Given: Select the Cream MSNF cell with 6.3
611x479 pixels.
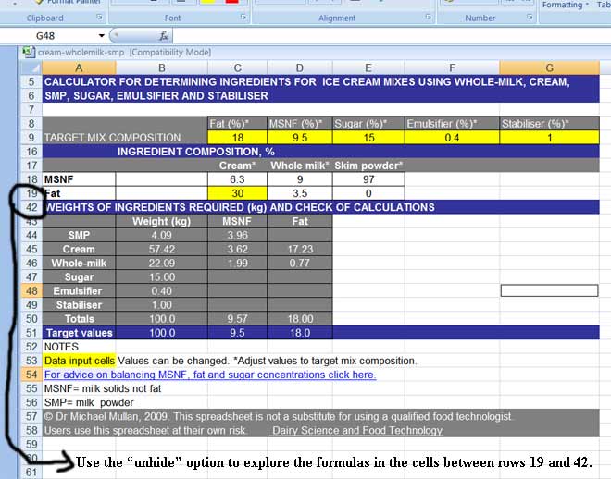Looking at the screenshot, I should [x=237, y=179].
